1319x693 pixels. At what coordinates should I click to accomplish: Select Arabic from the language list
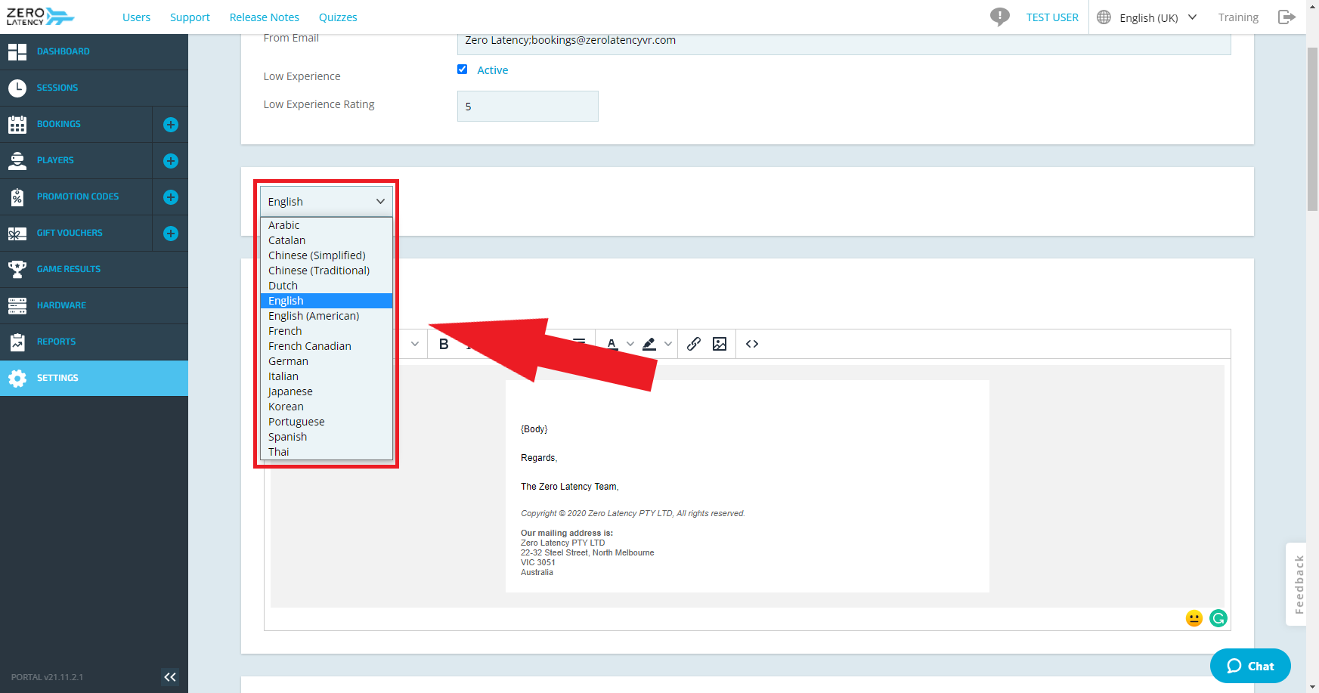click(x=327, y=225)
